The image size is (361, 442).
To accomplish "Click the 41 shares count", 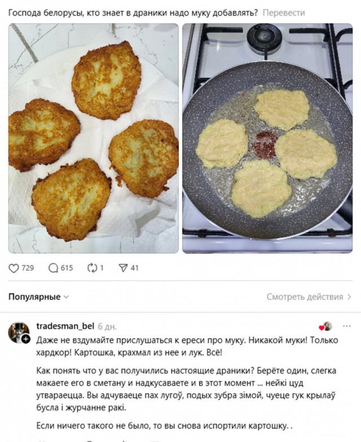I will point(134,268).
